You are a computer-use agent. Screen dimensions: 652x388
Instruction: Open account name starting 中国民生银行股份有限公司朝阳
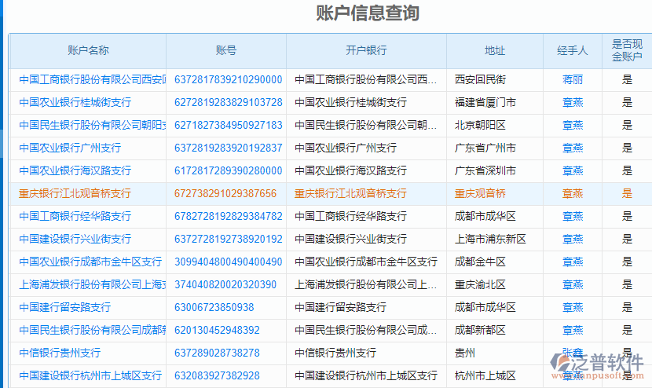tap(93, 125)
